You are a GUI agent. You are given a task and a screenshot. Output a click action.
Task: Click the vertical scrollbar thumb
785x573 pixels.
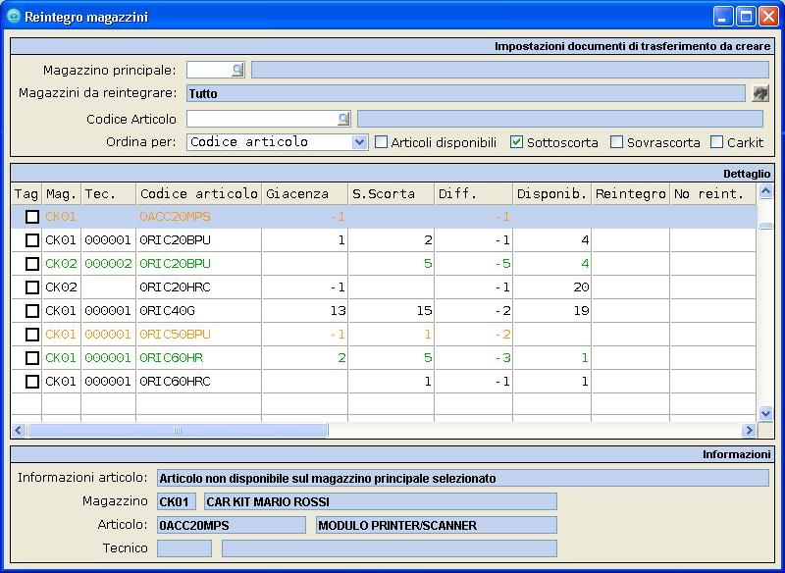click(x=765, y=227)
